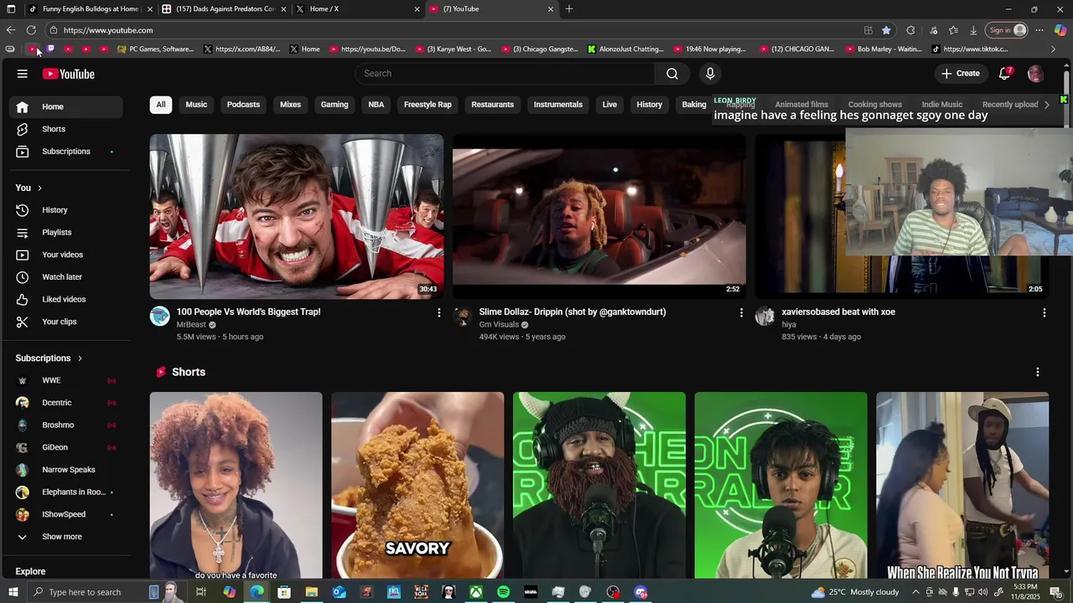Select the Gaming filter chip
Viewport: 1073px width, 603px height.
(x=334, y=105)
